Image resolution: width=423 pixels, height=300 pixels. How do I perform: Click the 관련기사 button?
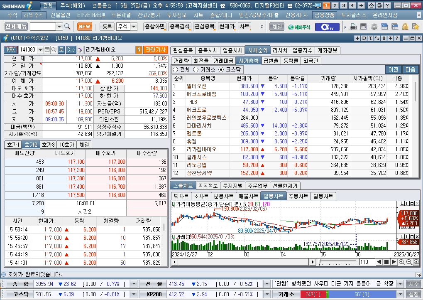pos(156,50)
